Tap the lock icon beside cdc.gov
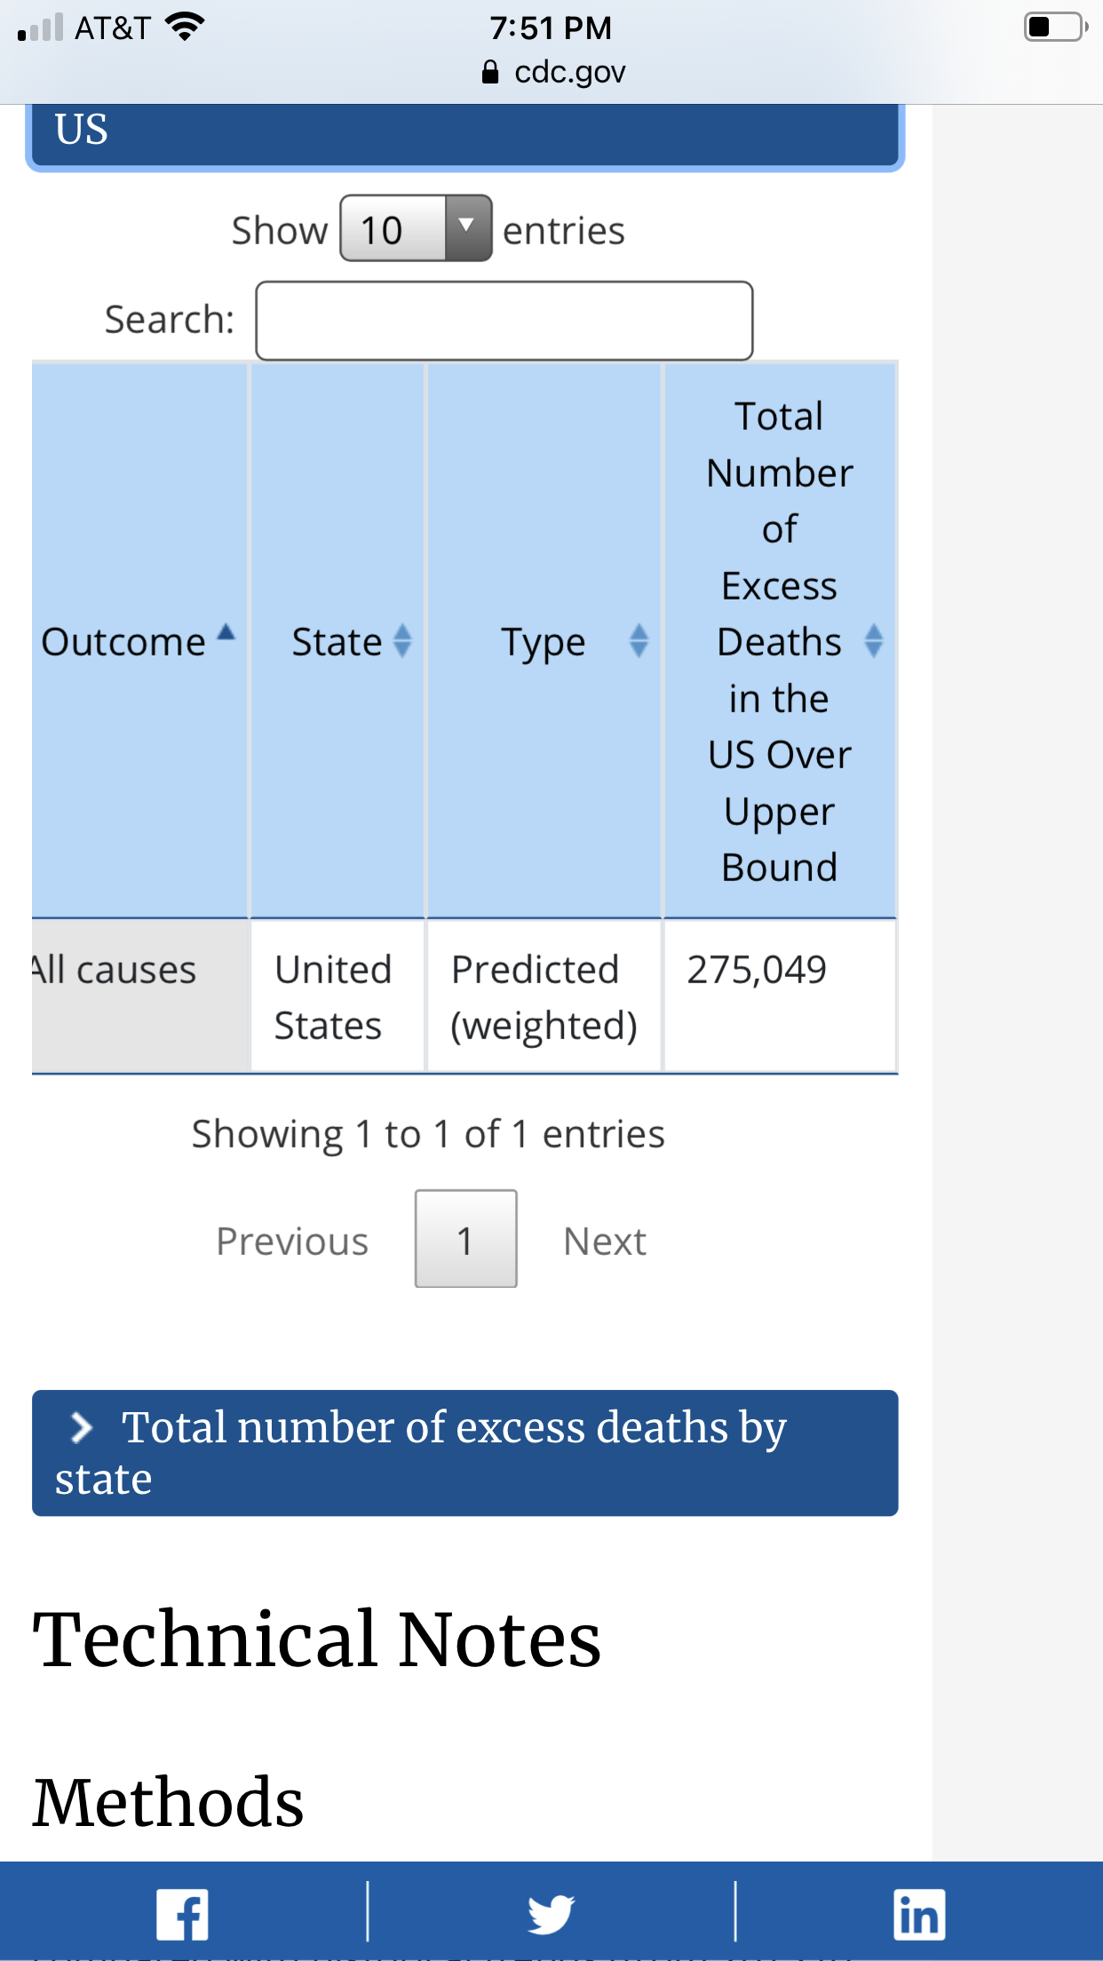This screenshot has width=1103, height=1961. (x=489, y=72)
